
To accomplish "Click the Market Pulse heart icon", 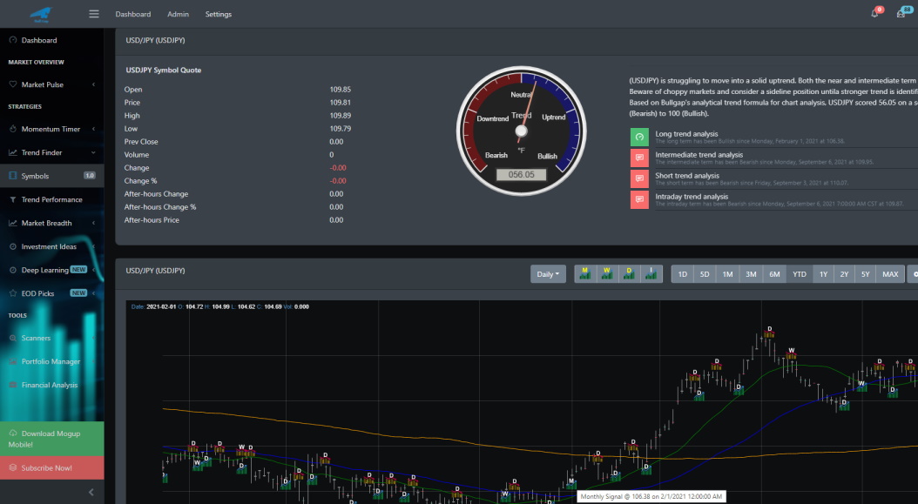I will coord(13,84).
